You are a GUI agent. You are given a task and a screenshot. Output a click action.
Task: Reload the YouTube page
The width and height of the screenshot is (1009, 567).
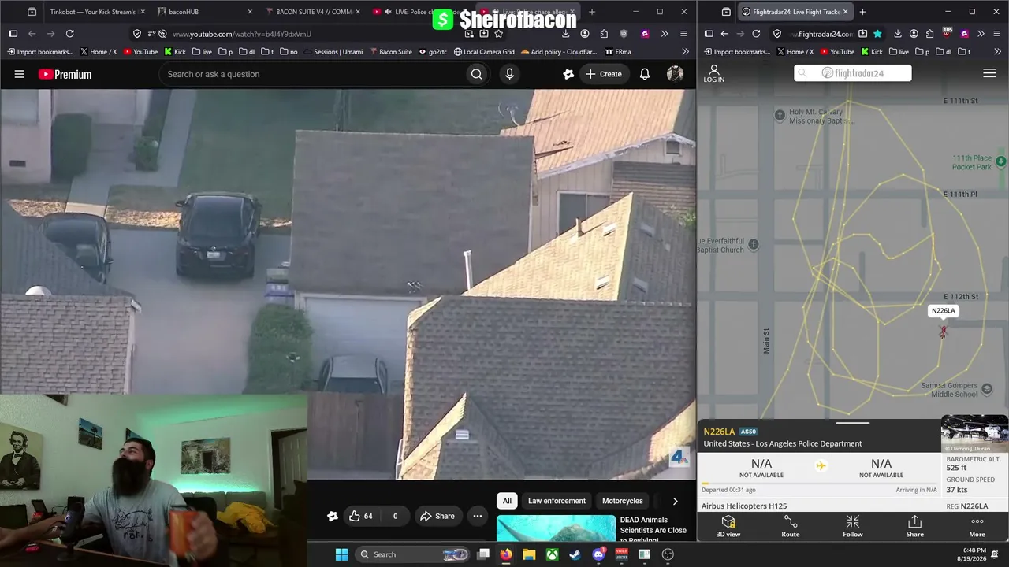point(69,34)
